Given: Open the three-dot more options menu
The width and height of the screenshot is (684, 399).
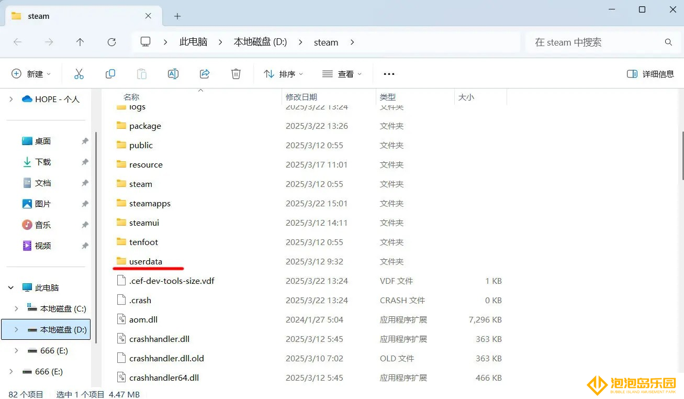Looking at the screenshot, I should pyautogui.click(x=389, y=74).
